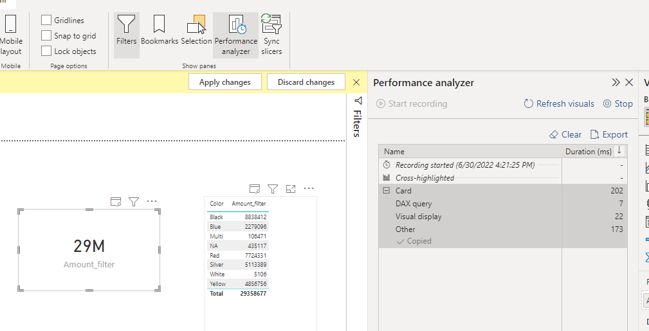
Task: Clear the performance analyzer results
Action: (565, 134)
